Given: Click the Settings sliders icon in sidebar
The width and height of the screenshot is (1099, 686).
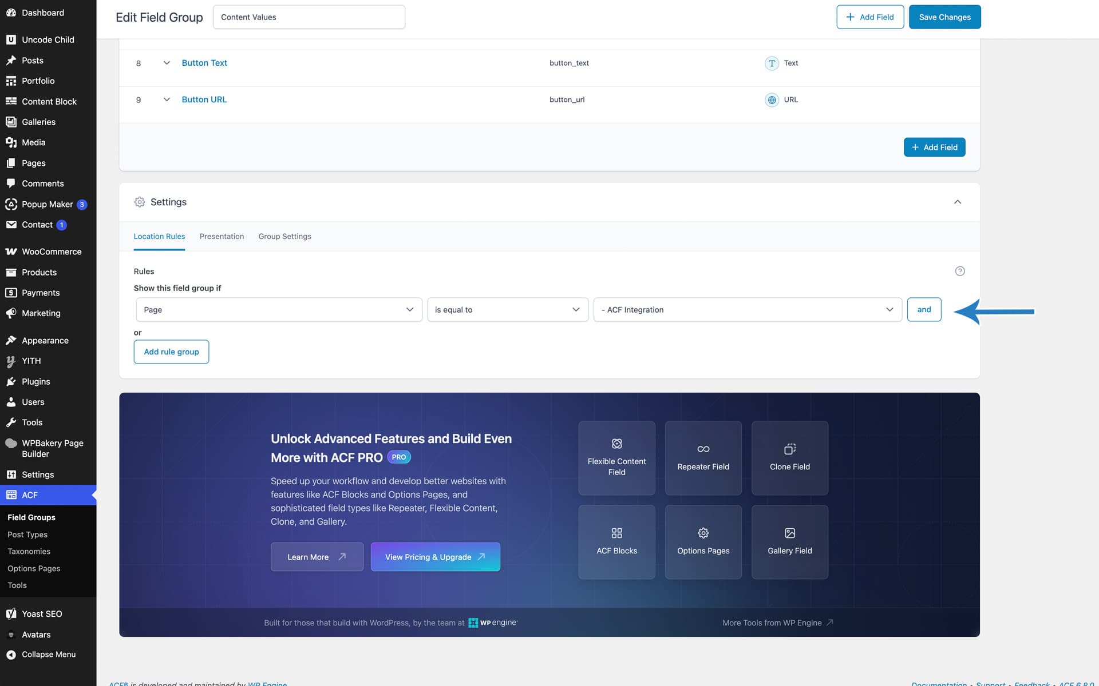Looking at the screenshot, I should tap(11, 474).
